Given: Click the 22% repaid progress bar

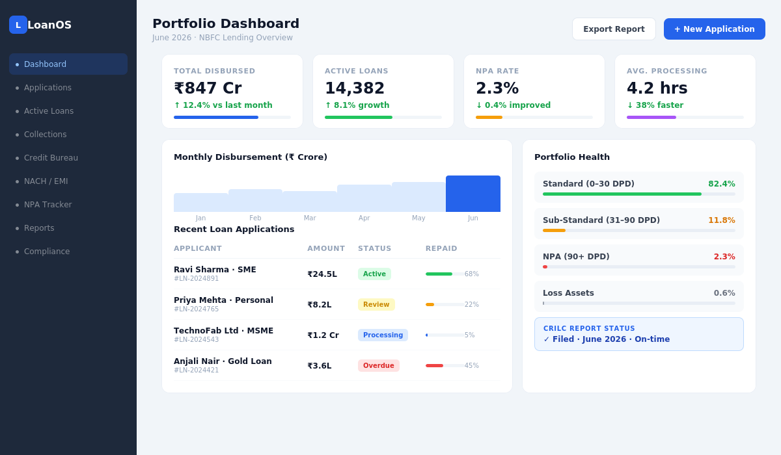Looking at the screenshot, I should click(x=445, y=305).
